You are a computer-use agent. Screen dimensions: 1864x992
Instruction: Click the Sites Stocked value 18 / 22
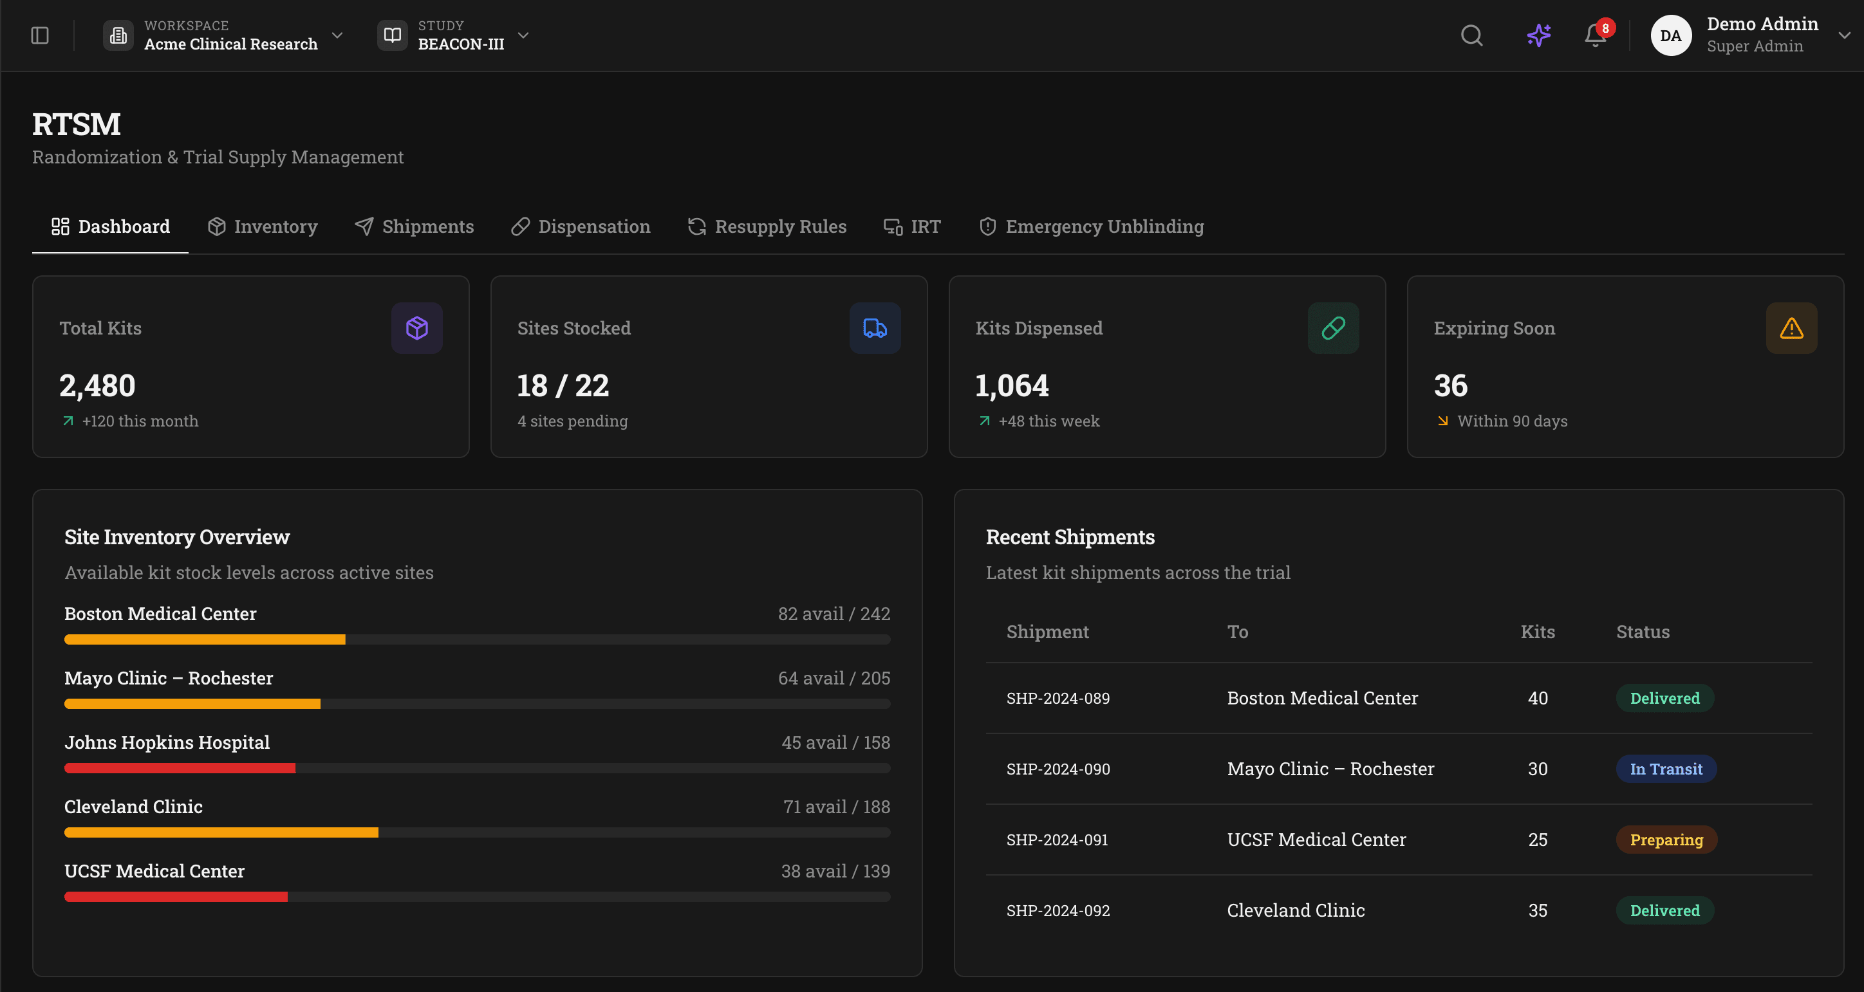pos(563,385)
